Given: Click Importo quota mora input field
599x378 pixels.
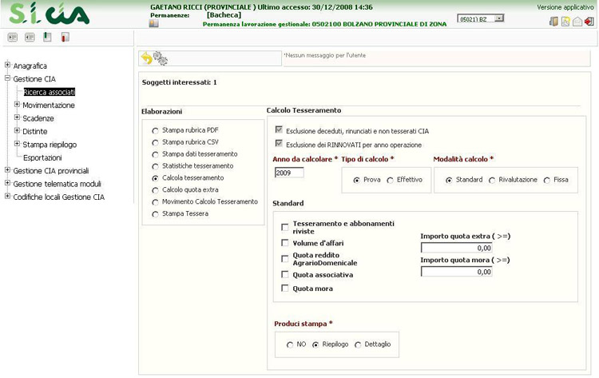Looking at the screenshot, I should click(x=457, y=272).
